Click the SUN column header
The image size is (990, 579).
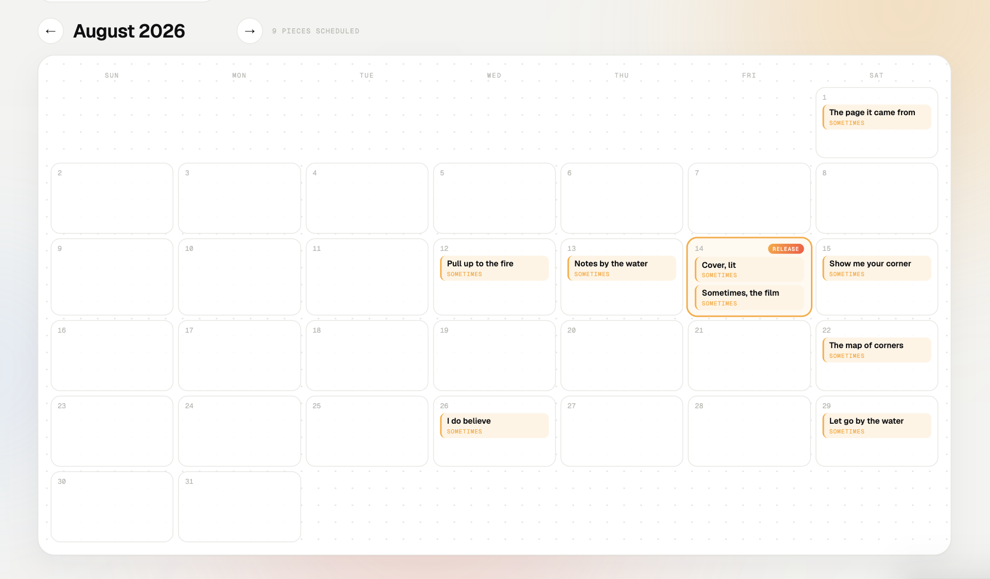coord(112,76)
